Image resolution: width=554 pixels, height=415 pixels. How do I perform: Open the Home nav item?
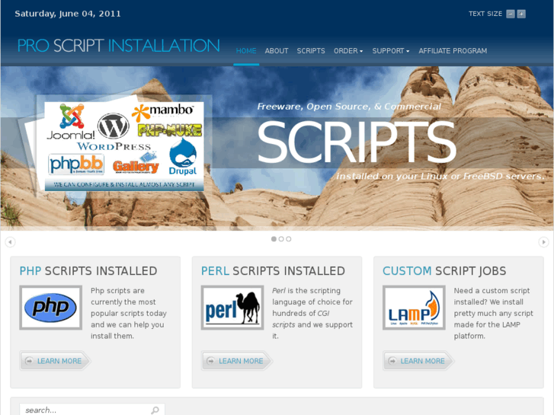pyautogui.click(x=246, y=51)
